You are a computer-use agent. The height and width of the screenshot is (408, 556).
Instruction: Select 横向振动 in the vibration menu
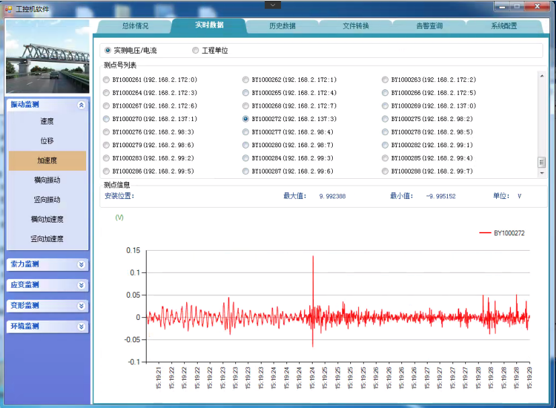(x=47, y=180)
